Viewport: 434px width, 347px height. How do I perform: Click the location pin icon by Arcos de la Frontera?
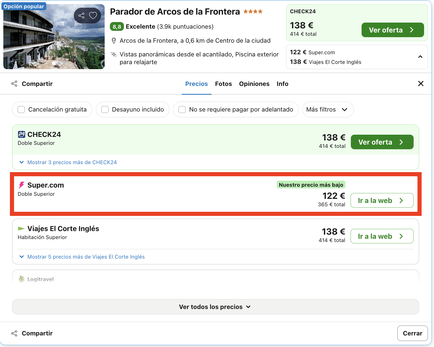(114, 41)
